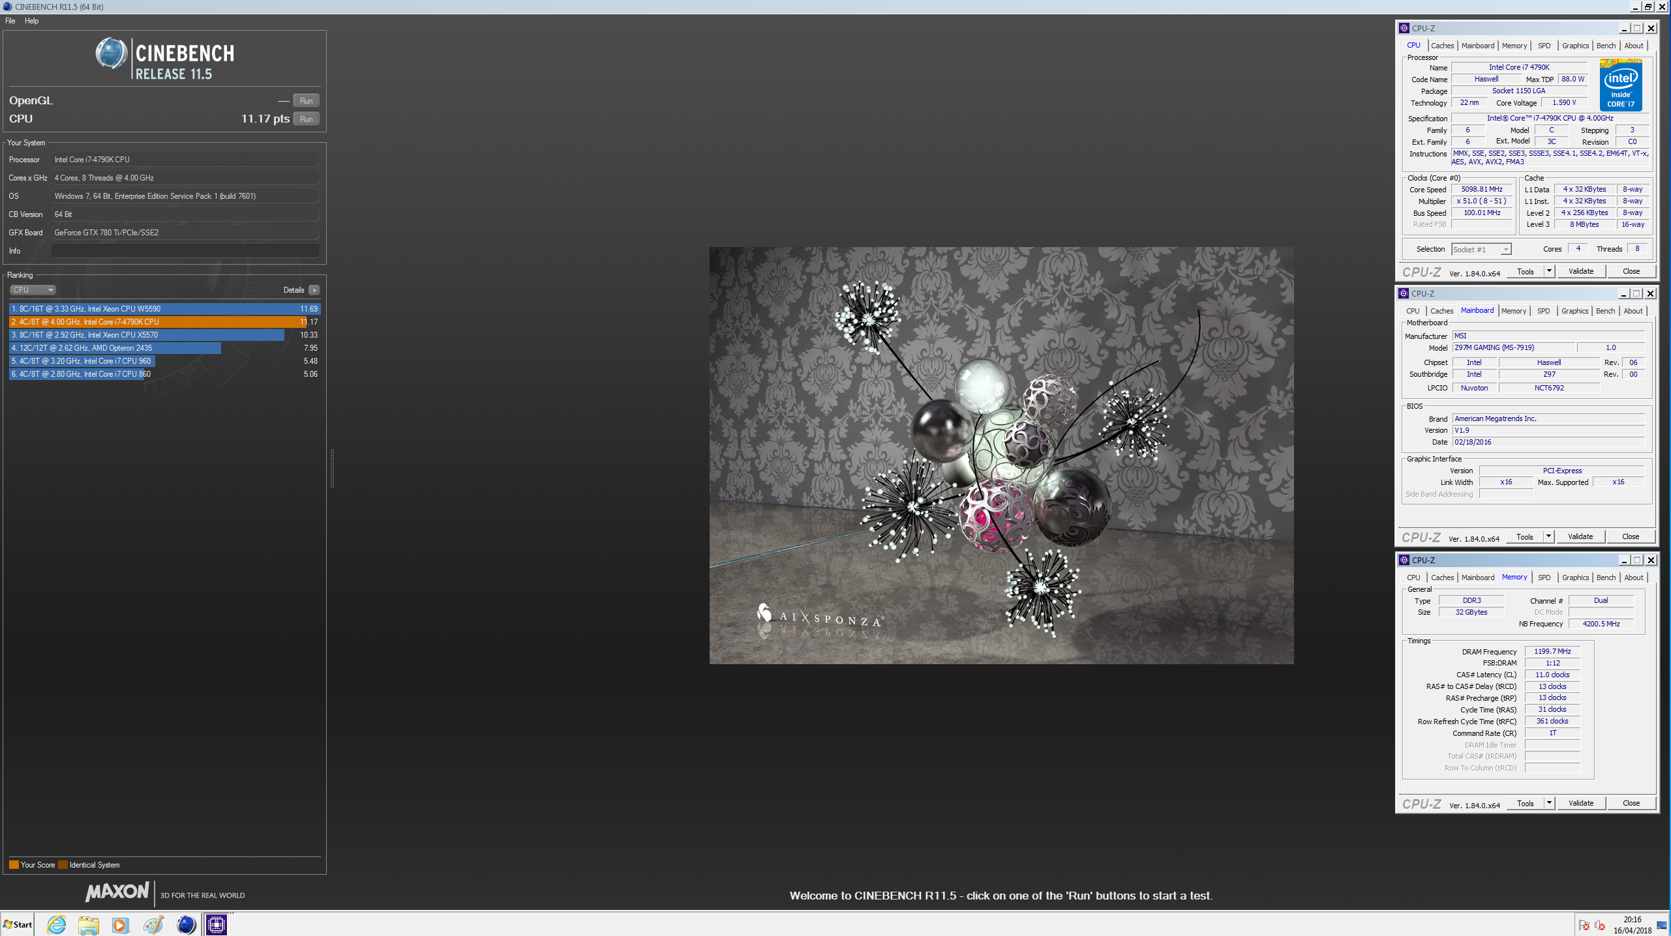The image size is (1671, 936).
Task: Switch to Cinebench taskbar icon
Action: point(186,924)
